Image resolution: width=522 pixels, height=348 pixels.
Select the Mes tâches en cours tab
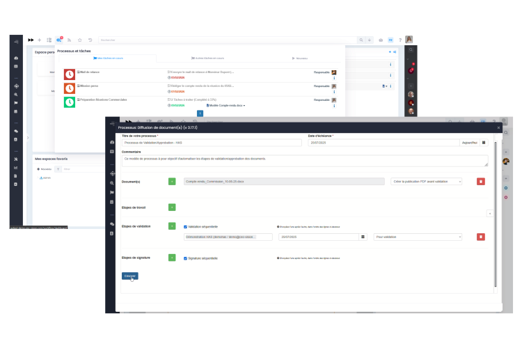[x=108, y=58]
